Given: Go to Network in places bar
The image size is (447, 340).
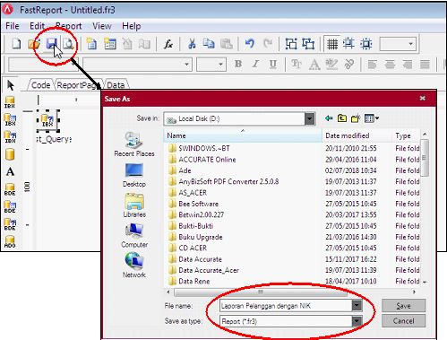Looking at the screenshot, I should point(134,266).
